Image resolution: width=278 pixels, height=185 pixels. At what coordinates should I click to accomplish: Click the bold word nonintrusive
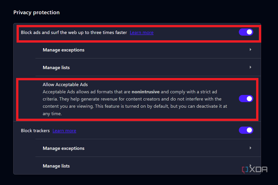pyautogui.click(x=146, y=92)
